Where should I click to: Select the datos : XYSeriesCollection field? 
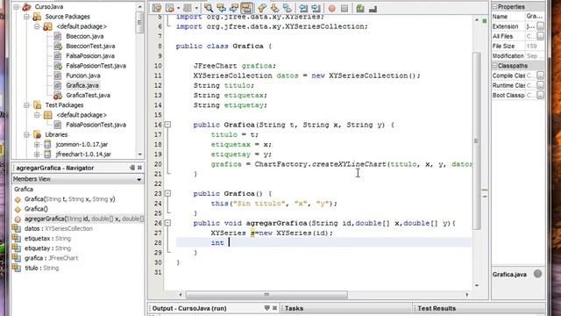coord(59,228)
